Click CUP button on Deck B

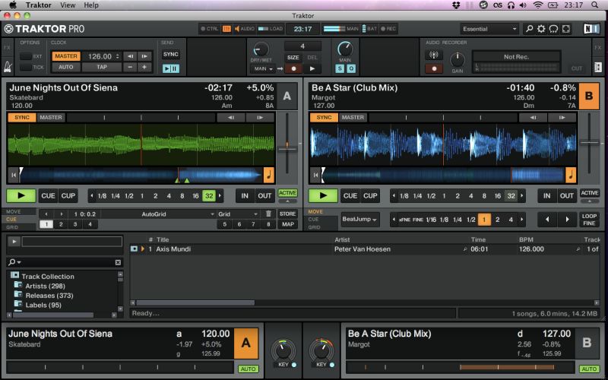click(x=370, y=196)
